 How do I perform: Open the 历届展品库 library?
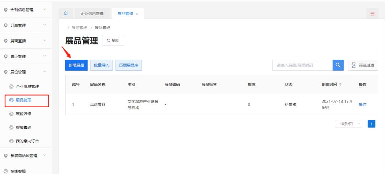point(128,65)
